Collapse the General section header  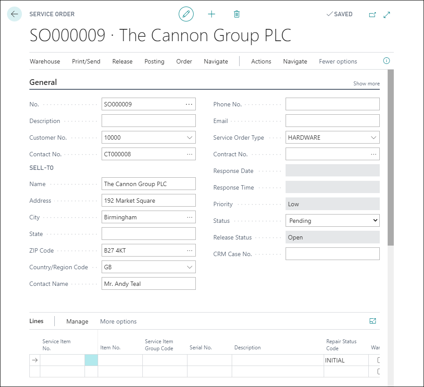(43, 82)
